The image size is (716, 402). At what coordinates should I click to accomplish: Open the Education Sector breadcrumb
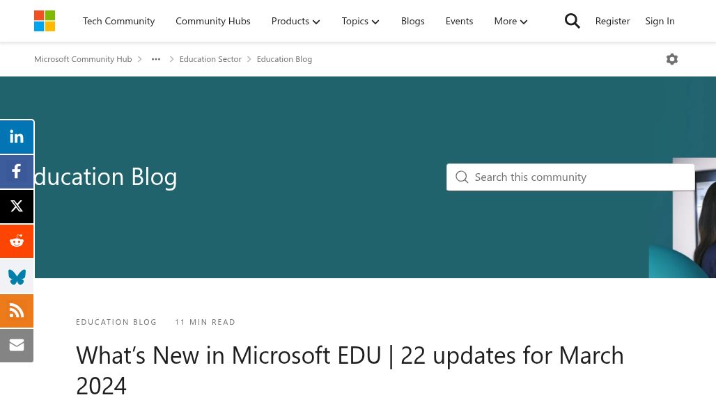(x=210, y=59)
